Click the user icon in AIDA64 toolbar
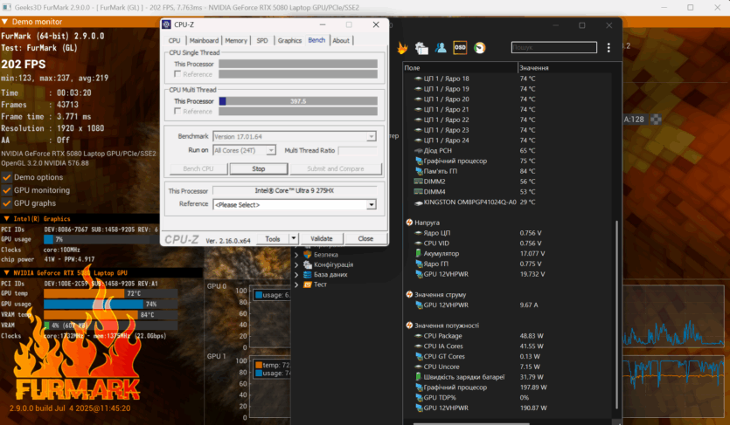Screen dimensions: 730x425 click(x=441, y=48)
